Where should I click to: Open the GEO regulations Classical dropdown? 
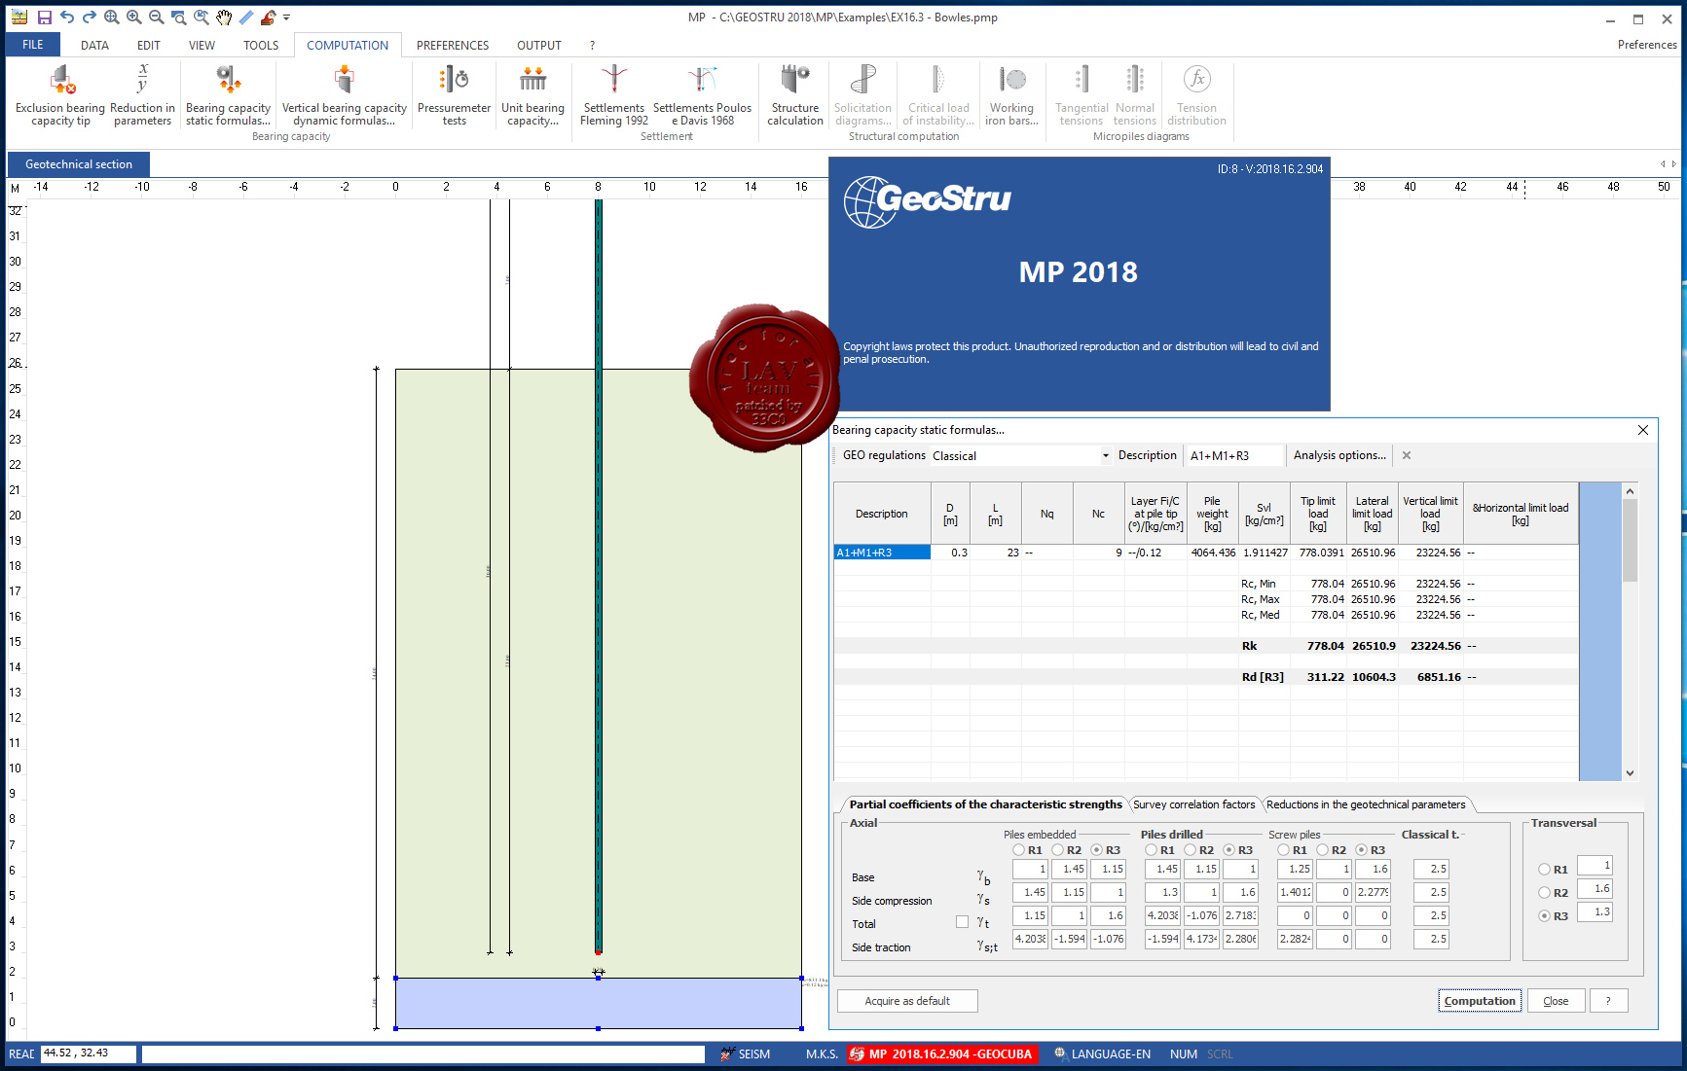tap(1105, 455)
